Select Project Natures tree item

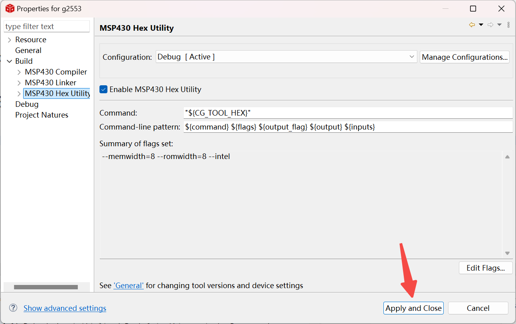point(42,115)
